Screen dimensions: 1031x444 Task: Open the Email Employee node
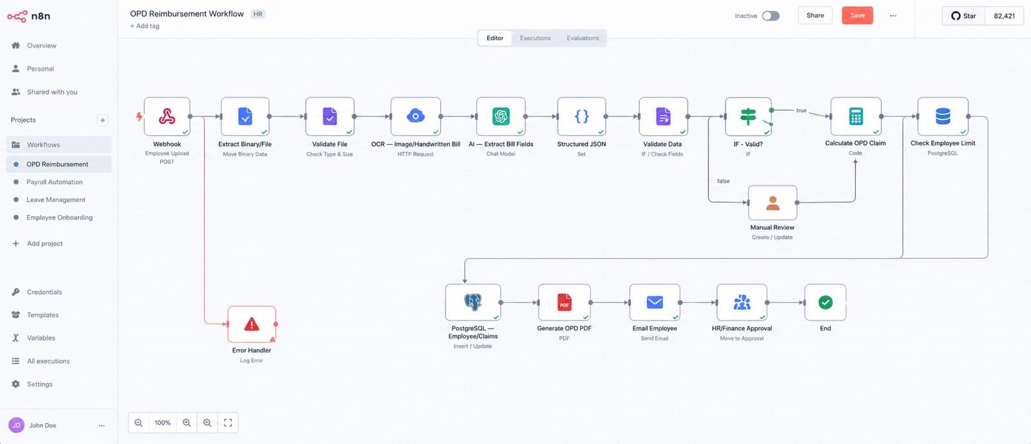coord(655,302)
